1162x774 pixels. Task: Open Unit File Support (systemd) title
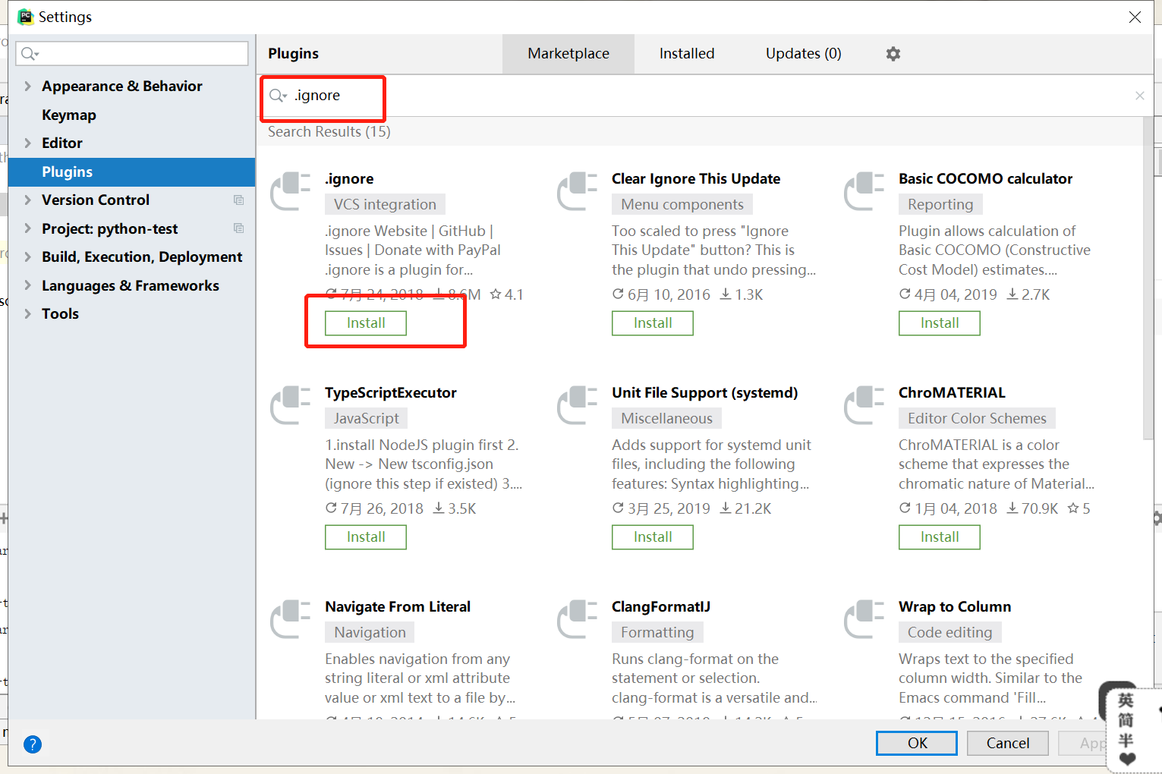(x=705, y=393)
